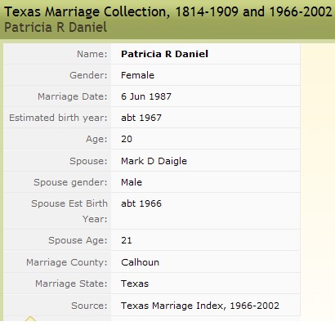This screenshot has height=326, width=335.
Task: Click the Marriage Date: field label
Action: pyautogui.click(x=73, y=96)
